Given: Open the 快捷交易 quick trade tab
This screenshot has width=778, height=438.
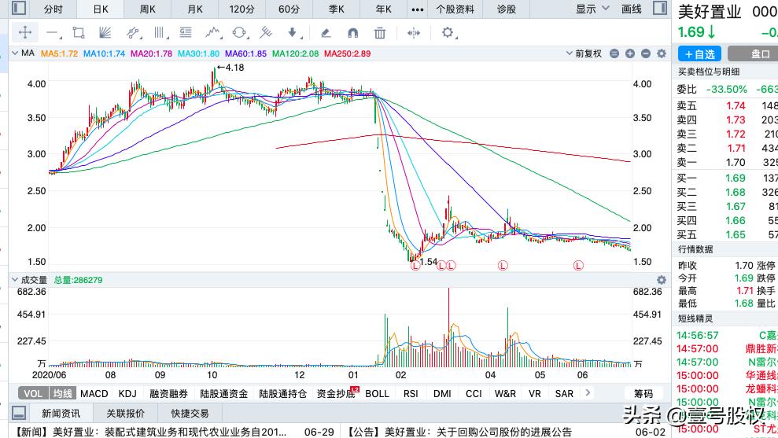Looking at the screenshot, I should pos(190,413).
